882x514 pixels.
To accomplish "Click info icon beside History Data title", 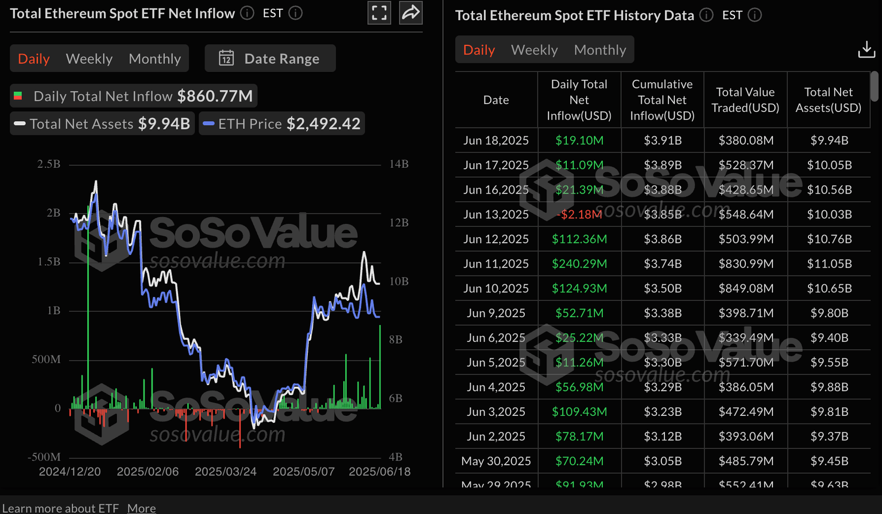I will tap(706, 16).
